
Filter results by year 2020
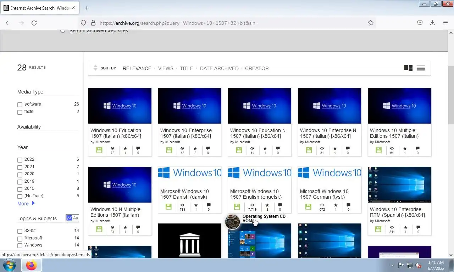pos(20,174)
